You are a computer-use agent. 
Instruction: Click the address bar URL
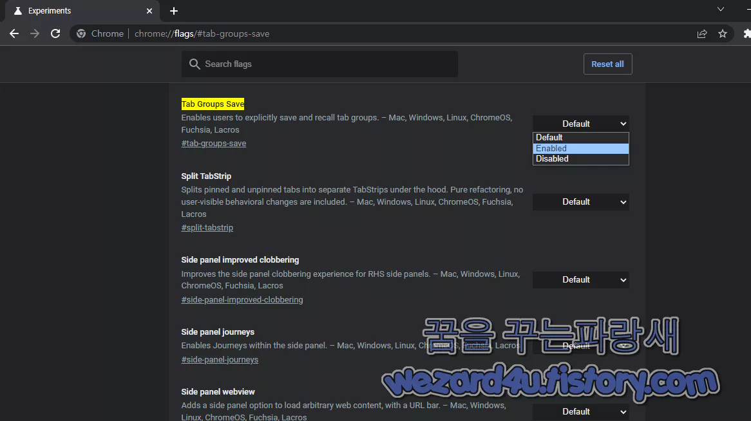coord(202,33)
